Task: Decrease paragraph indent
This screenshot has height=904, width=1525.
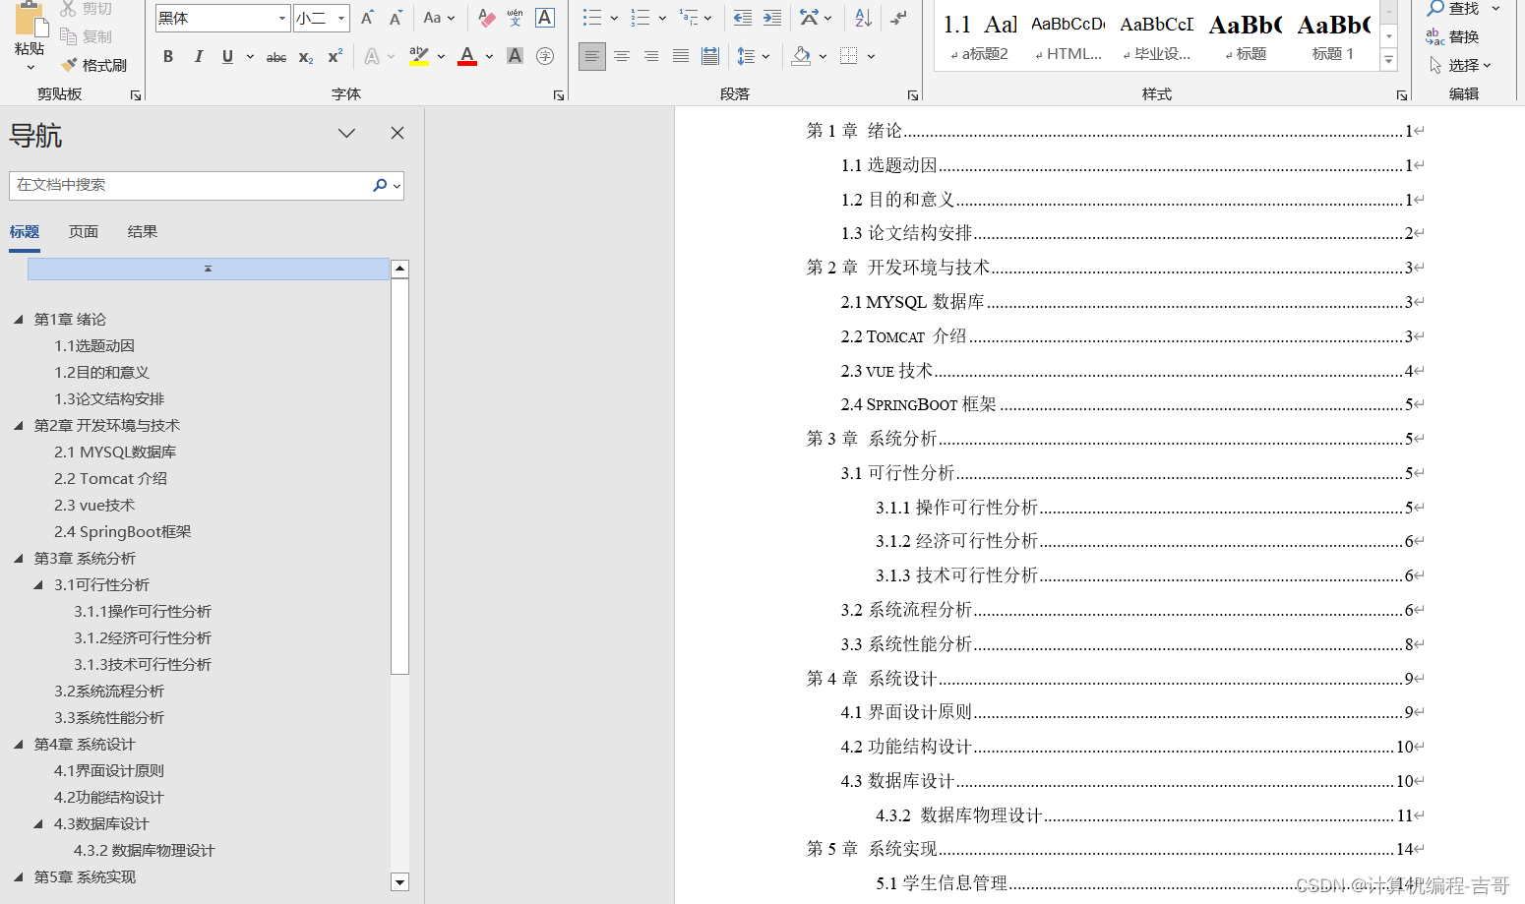Action: tap(743, 18)
